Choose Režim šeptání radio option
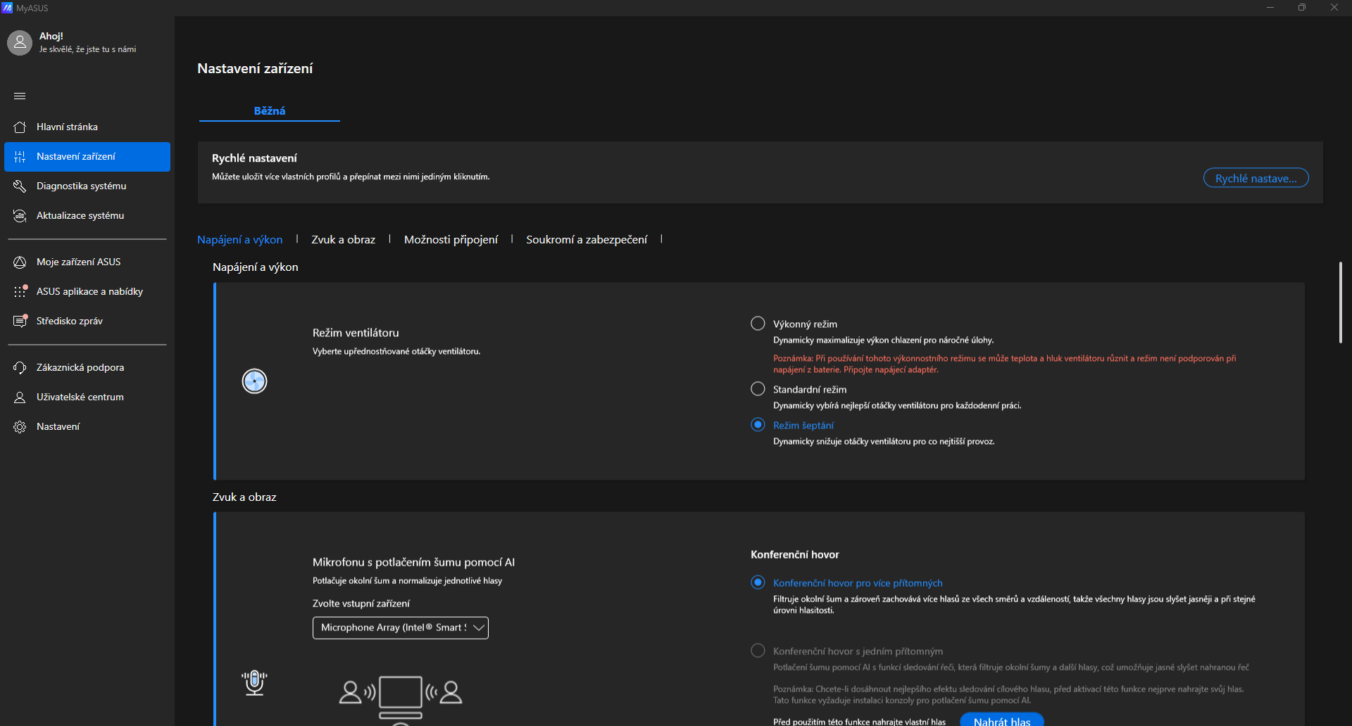Viewport: 1352px width, 726px height. pos(758,425)
